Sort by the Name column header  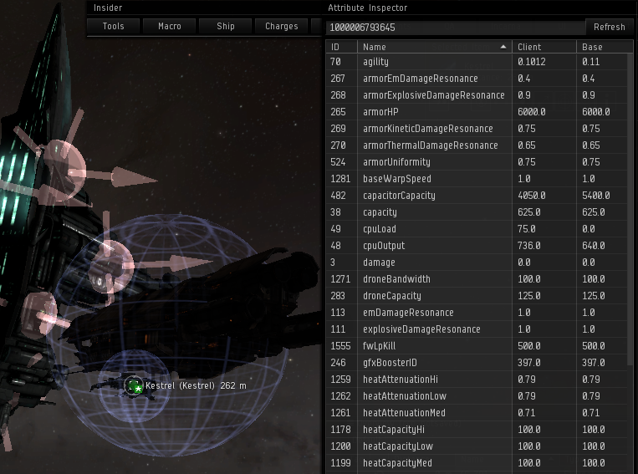click(x=435, y=47)
